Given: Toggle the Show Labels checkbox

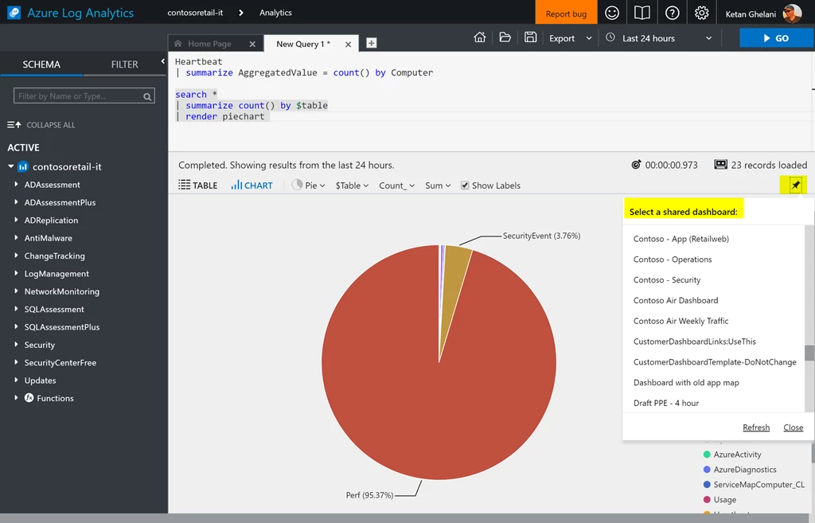Looking at the screenshot, I should (465, 185).
